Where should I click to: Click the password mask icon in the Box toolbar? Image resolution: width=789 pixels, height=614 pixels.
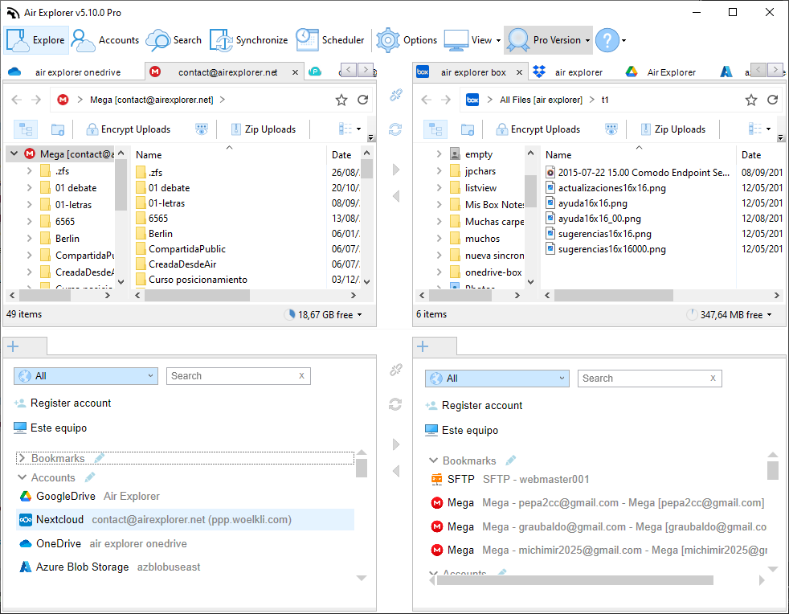611,129
